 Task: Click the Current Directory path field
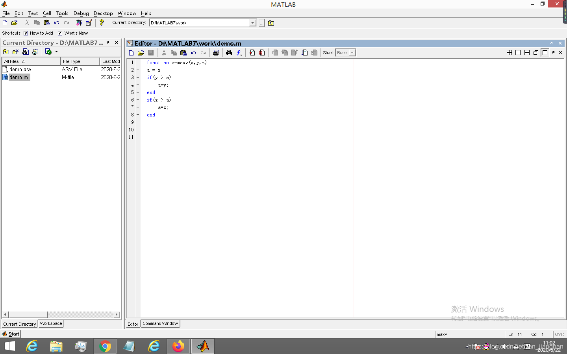(199, 23)
